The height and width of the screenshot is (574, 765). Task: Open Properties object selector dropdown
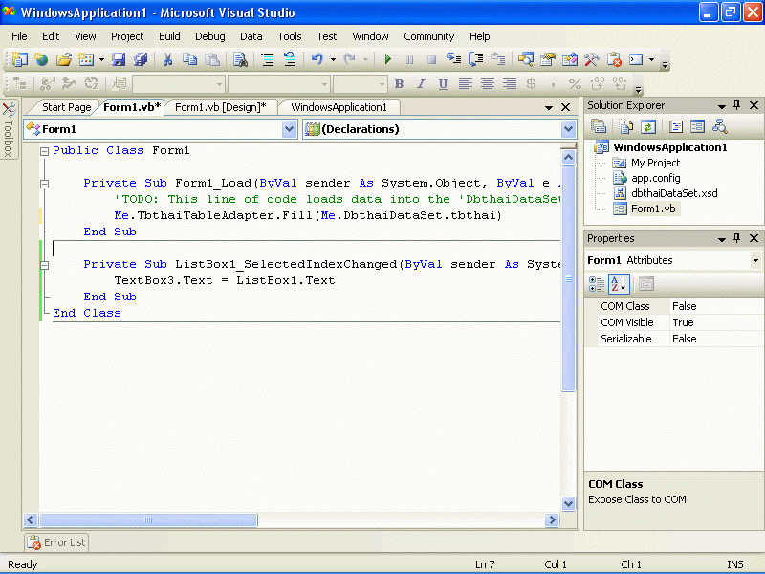pos(755,260)
